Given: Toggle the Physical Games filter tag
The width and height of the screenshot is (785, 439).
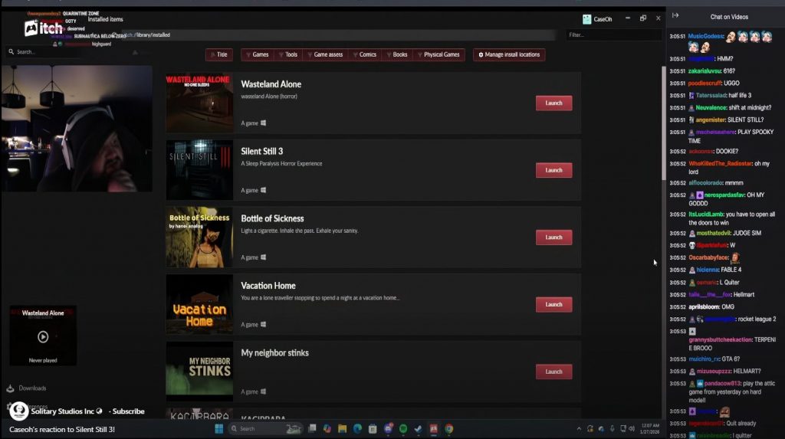Looking at the screenshot, I should pyautogui.click(x=438, y=54).
